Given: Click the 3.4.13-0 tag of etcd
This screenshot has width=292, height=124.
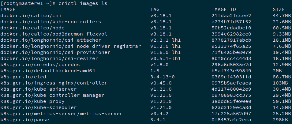Looking at the screenshot, I should (163, 77).
